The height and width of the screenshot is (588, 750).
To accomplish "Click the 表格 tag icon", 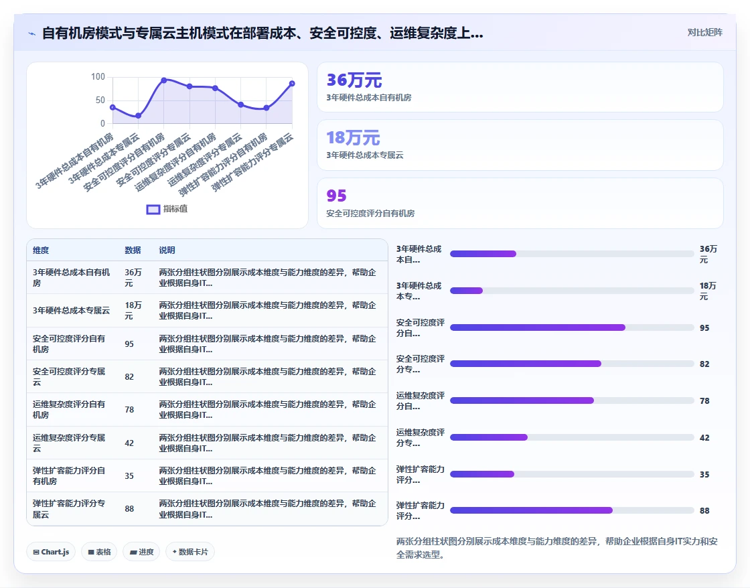I will click(91, 552).
